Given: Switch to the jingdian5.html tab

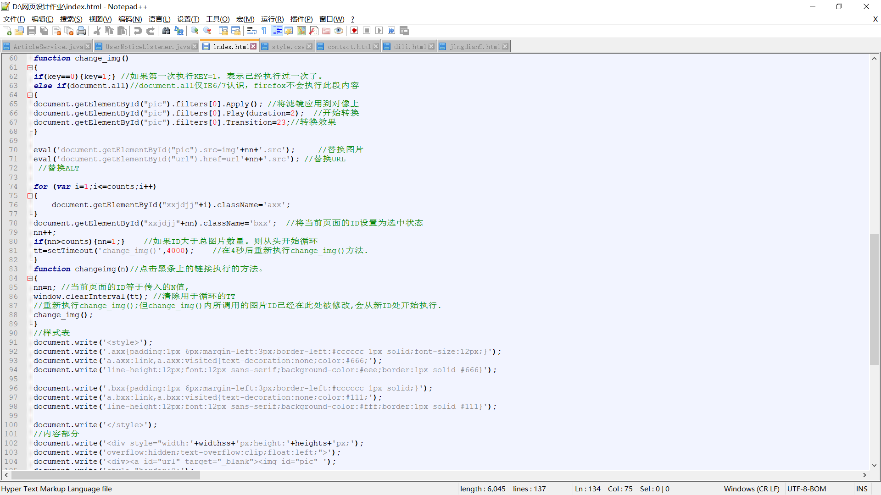Looking at the screenshot, I should click(474, 47).
